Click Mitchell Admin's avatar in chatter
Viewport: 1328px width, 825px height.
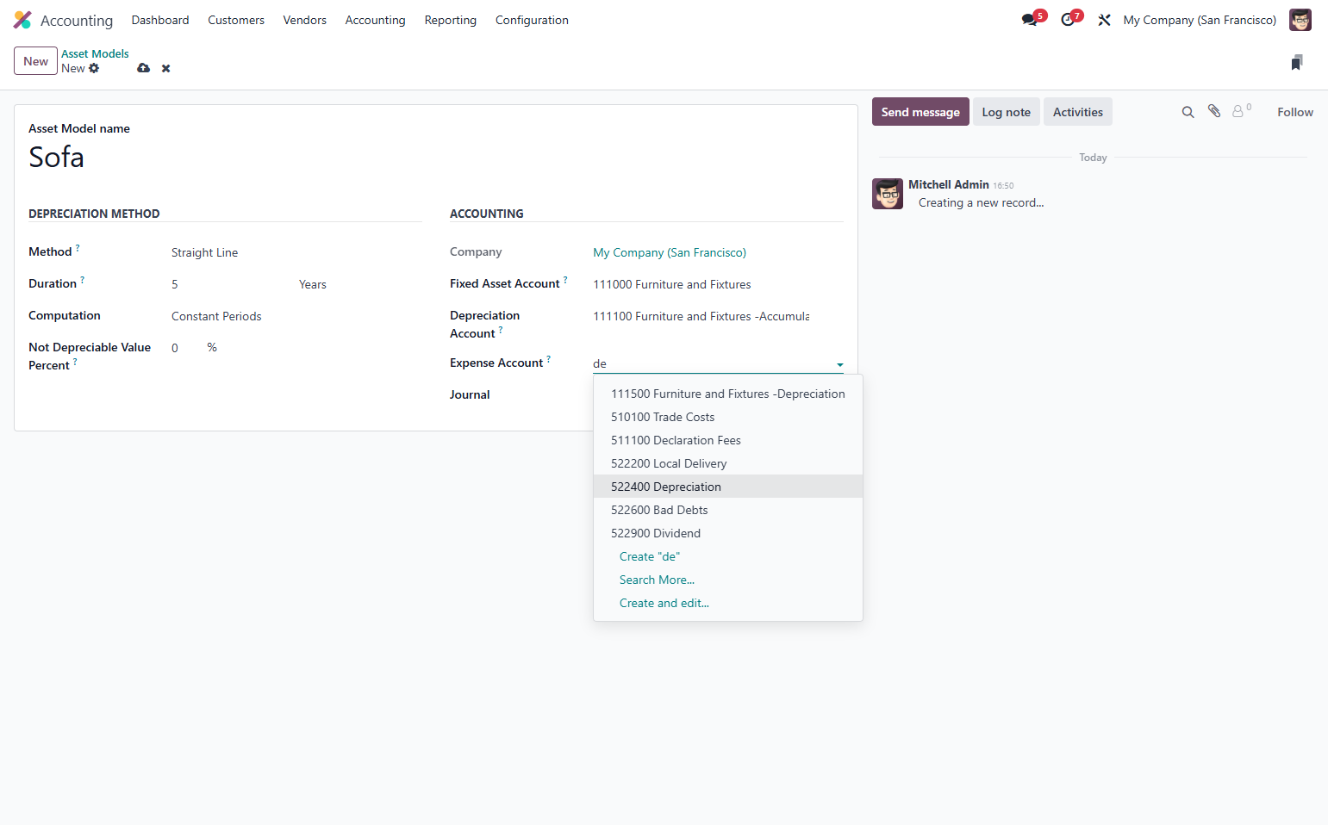pyautogui.click(x=888, y=194)
